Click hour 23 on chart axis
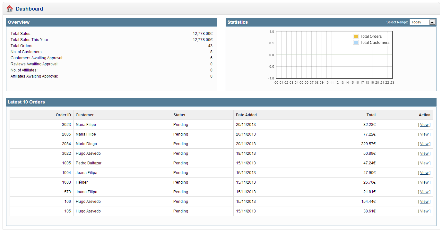 (x=392, y=82)
